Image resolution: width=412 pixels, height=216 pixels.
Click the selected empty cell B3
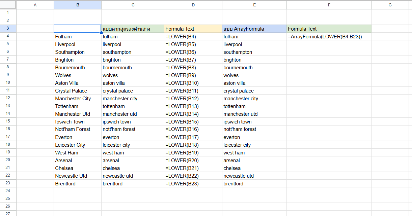pyautogui.click(x=78, y=29)
